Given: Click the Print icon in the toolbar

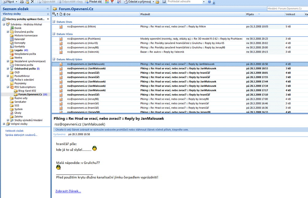Looking at the screenshot, I should [x=22, y=2].
